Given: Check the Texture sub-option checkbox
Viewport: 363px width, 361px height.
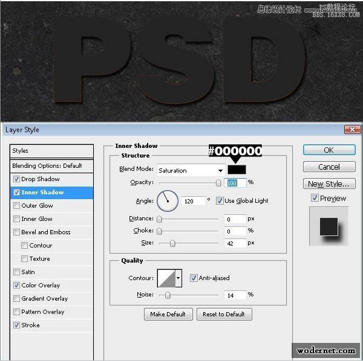Looking at the screenshot, I should pyautogui.click(x=24, y=259).
